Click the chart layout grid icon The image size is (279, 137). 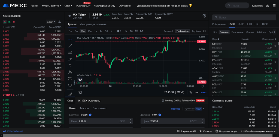[x=137, y=31]
